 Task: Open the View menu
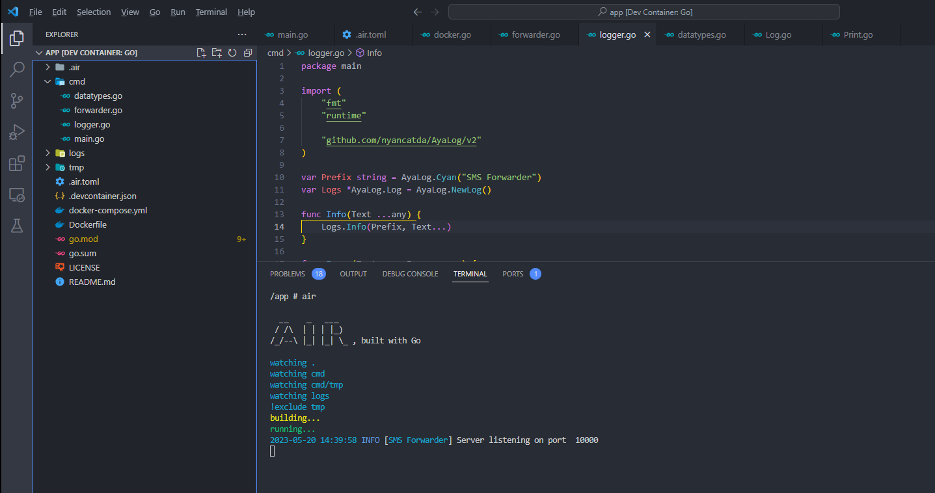tap(130, 12)
